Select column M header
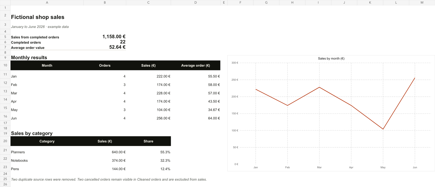Viewport: 435px width, 187px height. tap(422, 2)
